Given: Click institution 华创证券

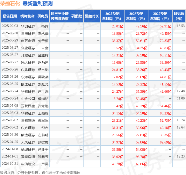Looking at the screenshot, I should (x=28, y=26).
